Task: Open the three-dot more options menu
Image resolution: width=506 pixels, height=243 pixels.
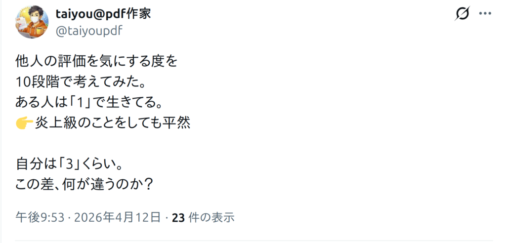Action: 486,14
